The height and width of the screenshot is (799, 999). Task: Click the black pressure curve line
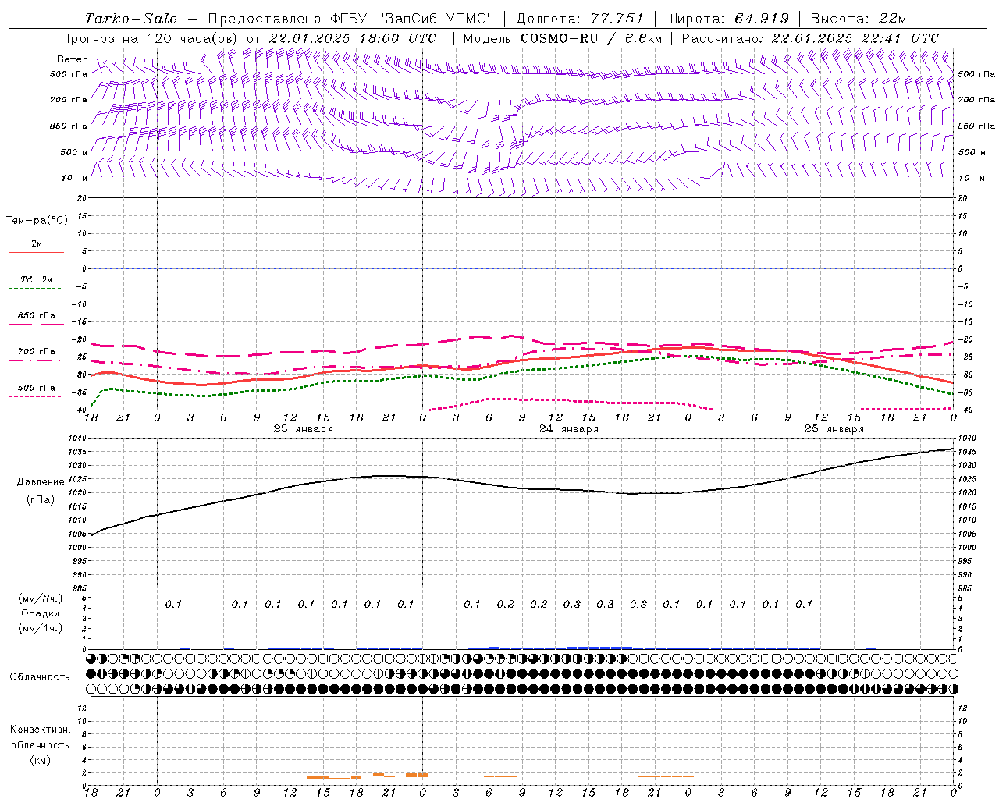(523, 488)
